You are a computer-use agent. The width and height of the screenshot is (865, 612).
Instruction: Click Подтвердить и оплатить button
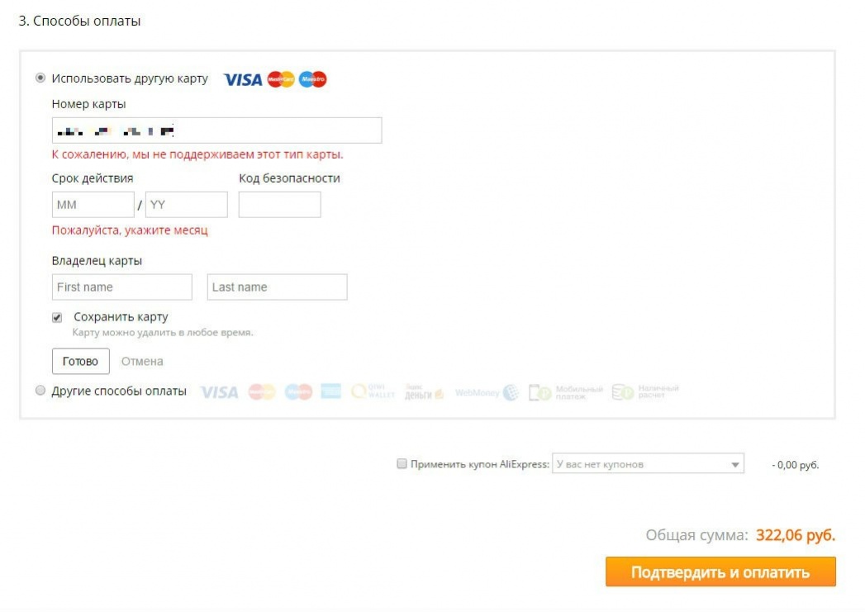720,572
